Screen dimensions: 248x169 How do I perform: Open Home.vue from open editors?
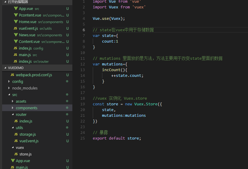[37, 22]
